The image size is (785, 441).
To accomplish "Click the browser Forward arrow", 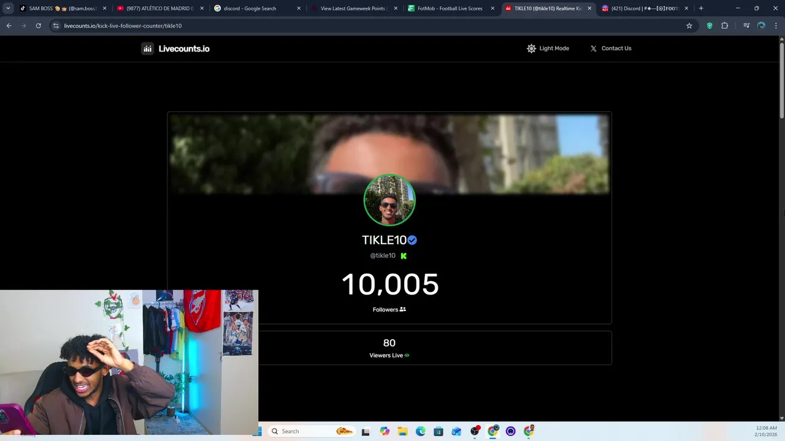I will click(x=23, y=26).
